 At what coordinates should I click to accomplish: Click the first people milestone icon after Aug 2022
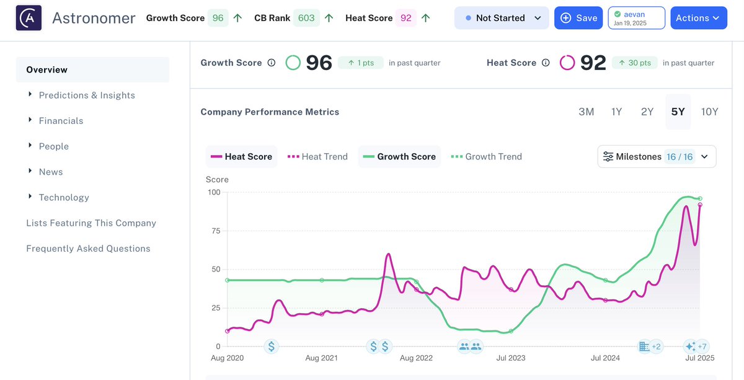tap(464, 347)
